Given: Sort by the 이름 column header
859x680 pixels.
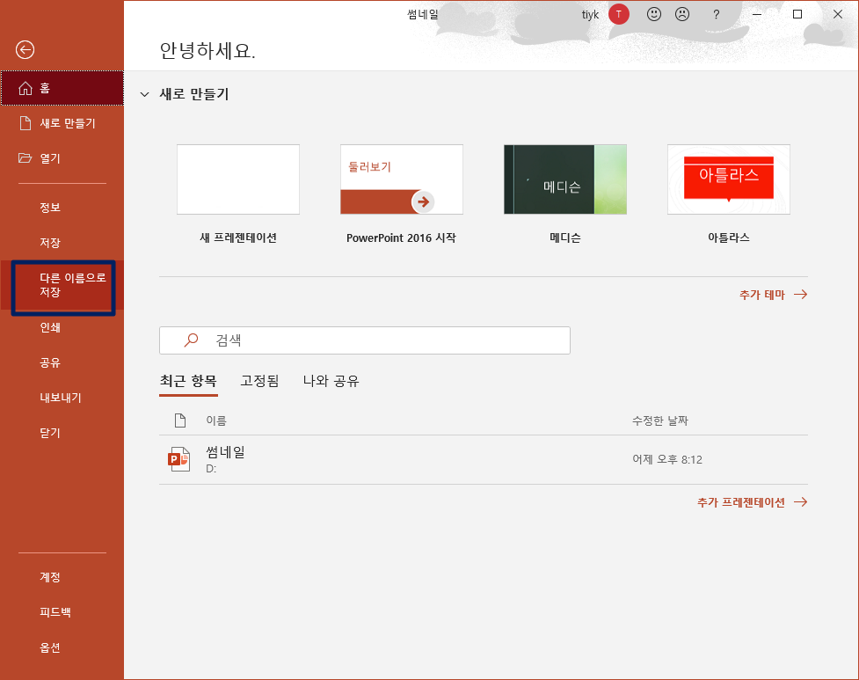Looking at the screenshot, I should 215,420.
